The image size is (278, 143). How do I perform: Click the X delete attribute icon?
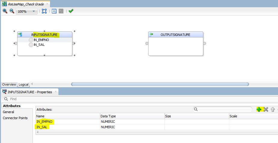[266, 110]
